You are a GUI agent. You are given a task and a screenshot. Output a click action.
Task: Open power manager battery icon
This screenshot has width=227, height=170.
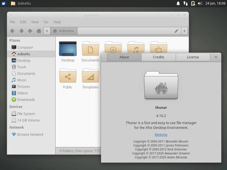tap(193, 3)
